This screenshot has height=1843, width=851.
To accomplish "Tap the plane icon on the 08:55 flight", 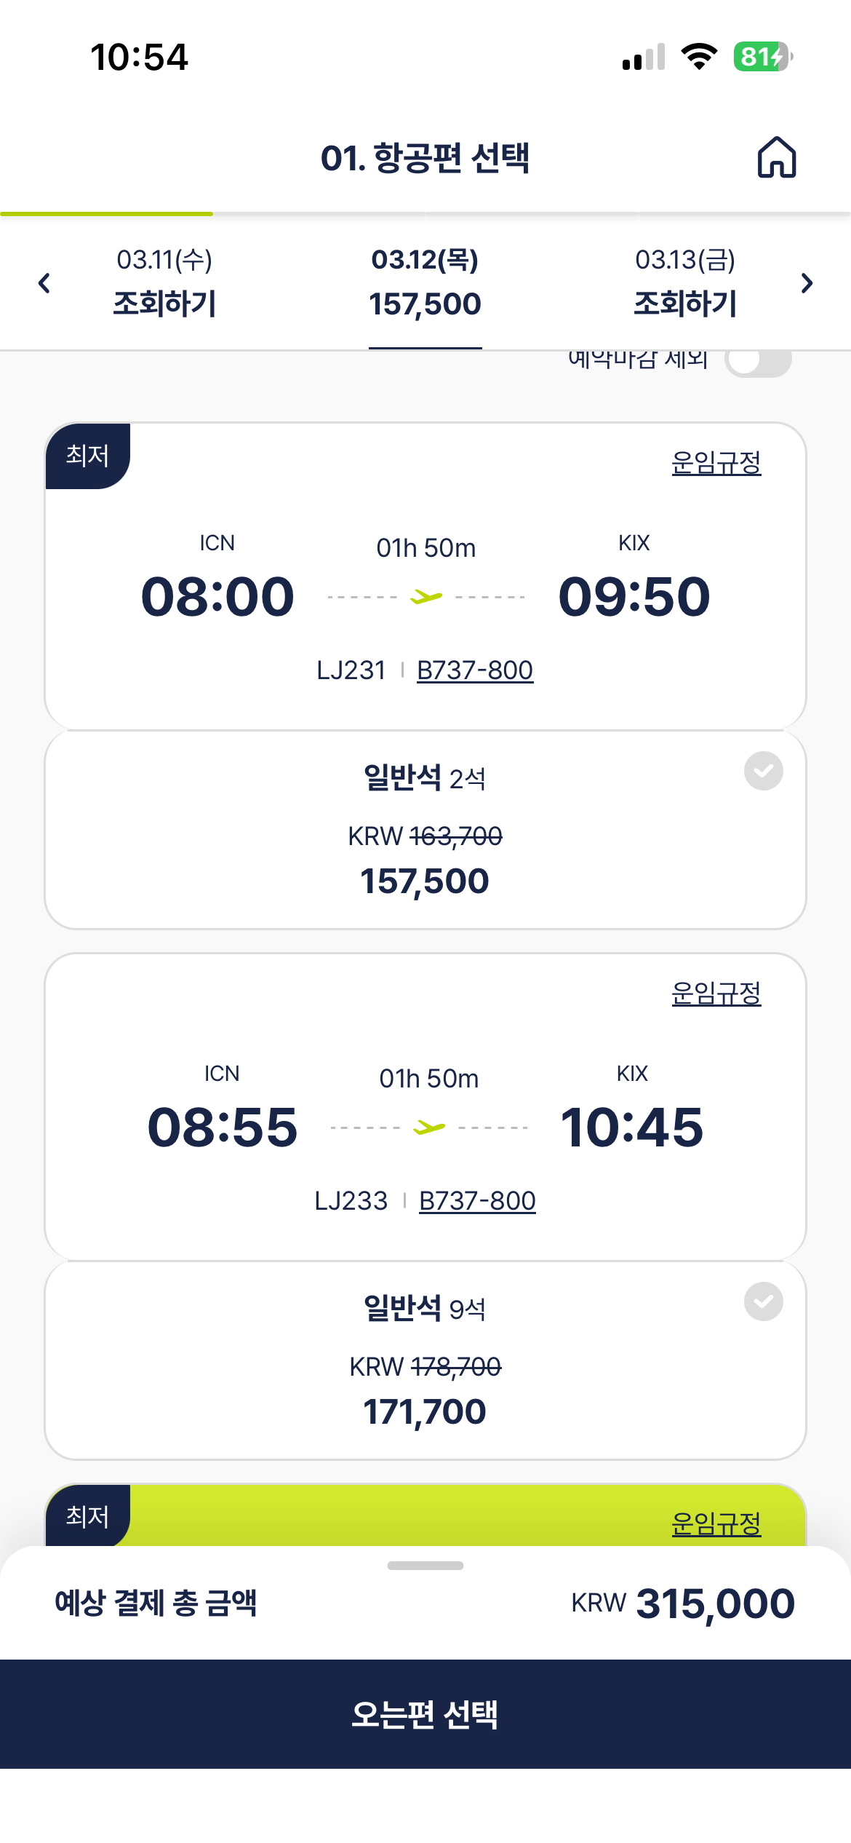I will pyautogui.click(x=429, y=1128).
